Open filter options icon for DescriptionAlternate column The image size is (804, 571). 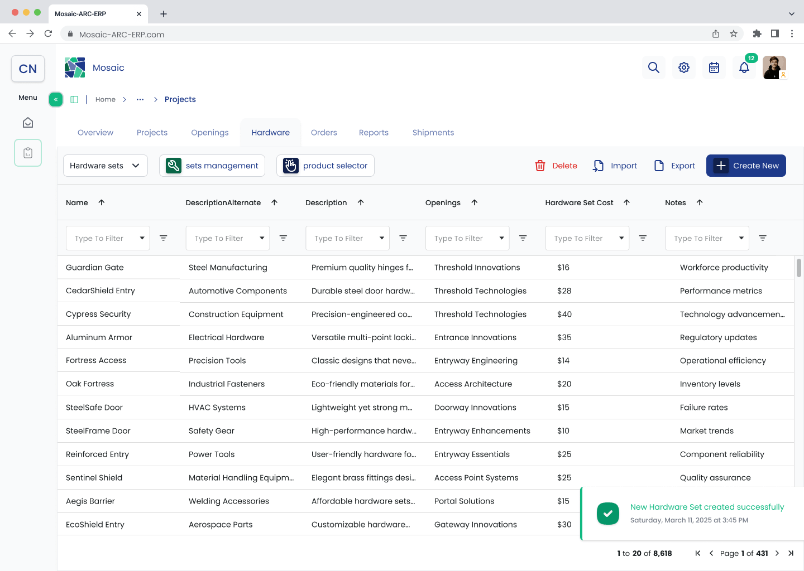[284, 238]
